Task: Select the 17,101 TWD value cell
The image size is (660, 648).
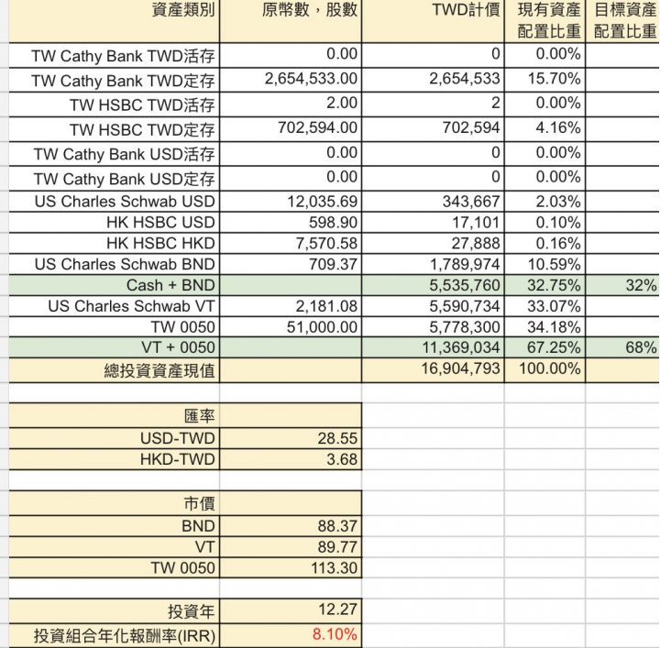Action: [x=433, y=222]
